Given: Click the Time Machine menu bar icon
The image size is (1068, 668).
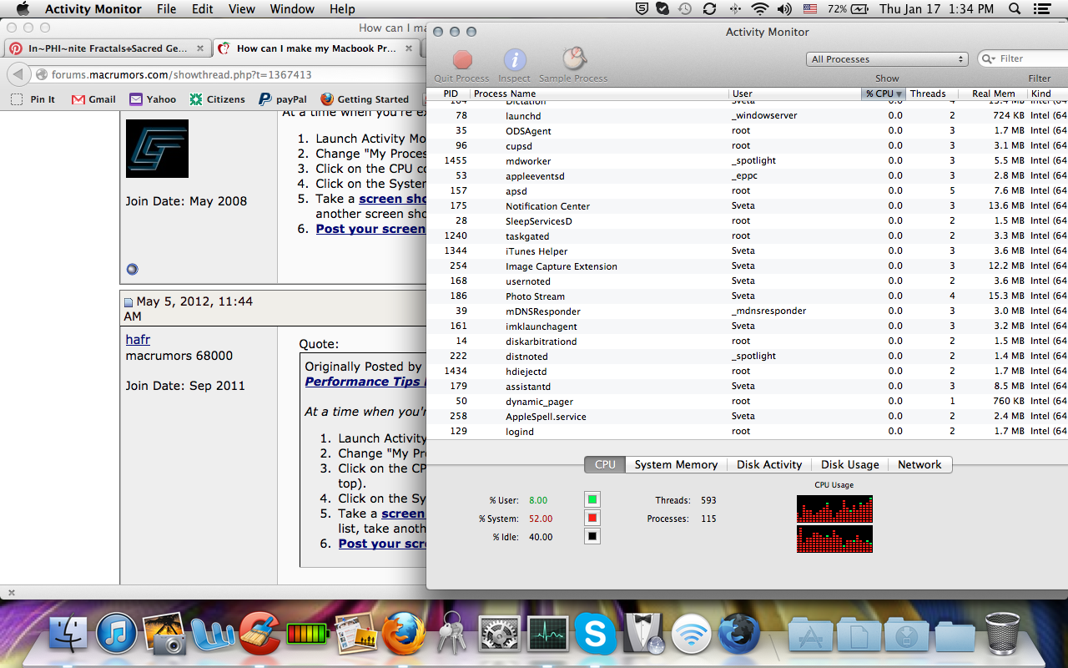Looking at the screenshot, I should coord(685,9).
